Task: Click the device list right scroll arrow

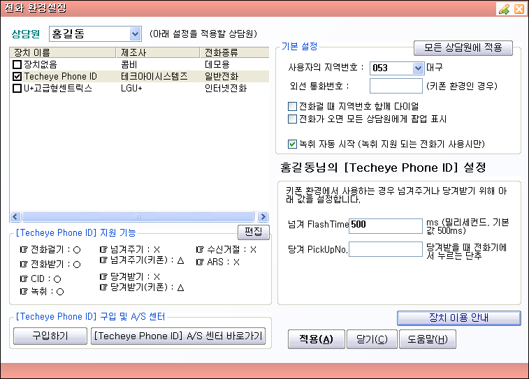Action: [263, 216]
